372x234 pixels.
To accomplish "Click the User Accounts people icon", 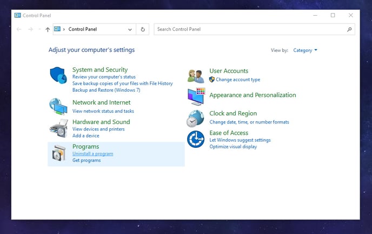I will tap(196, 76).
